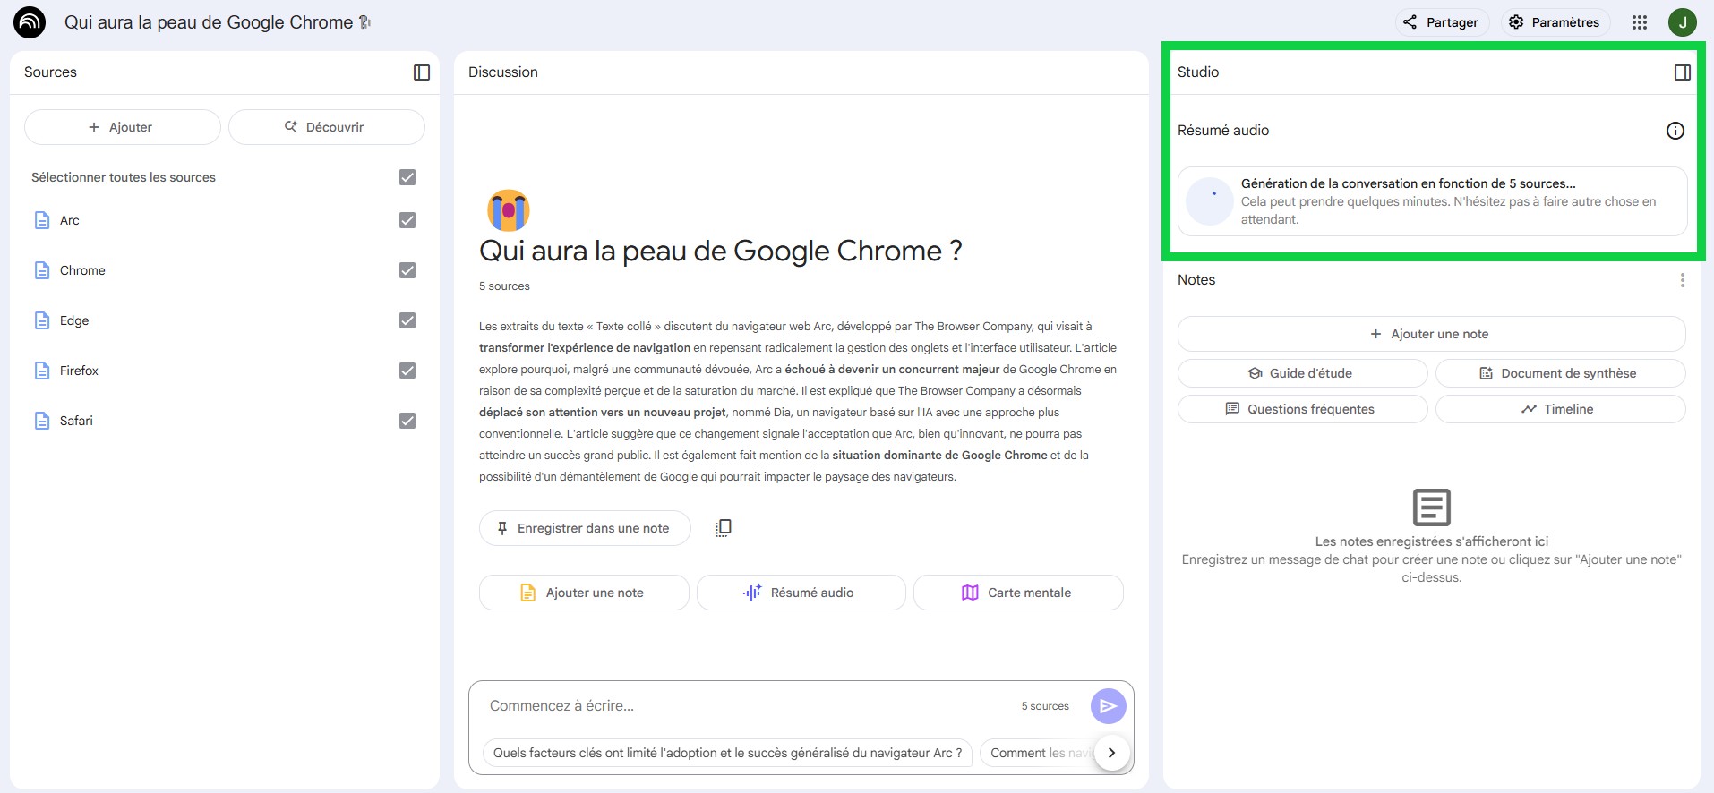Image resolution: width=1714 pixels, height=793 pixels.
Task: Click Ajouter une note in Discussion
Action: (x=584, y=593)
